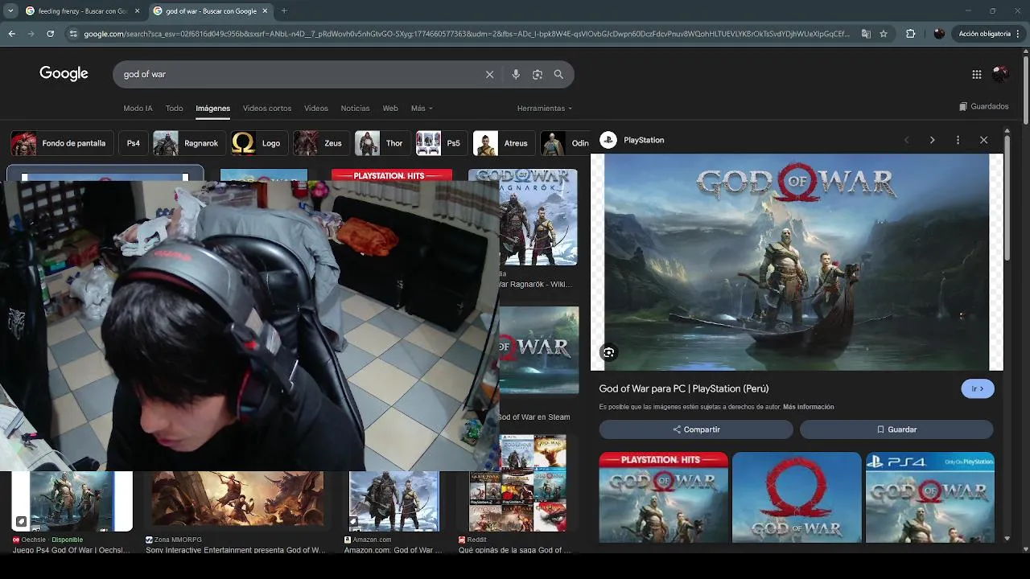1030x579 pixels.
Task: Expand the Más search filters dropdown
Action: tap(422, 108)
